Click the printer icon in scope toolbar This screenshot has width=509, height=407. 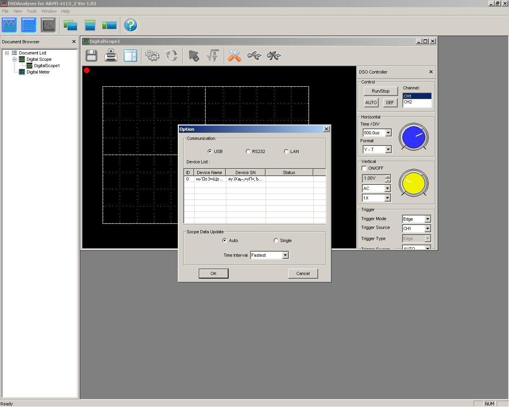(x=111, y=56)
